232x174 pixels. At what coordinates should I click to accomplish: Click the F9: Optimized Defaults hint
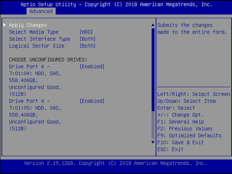point(189,135)
